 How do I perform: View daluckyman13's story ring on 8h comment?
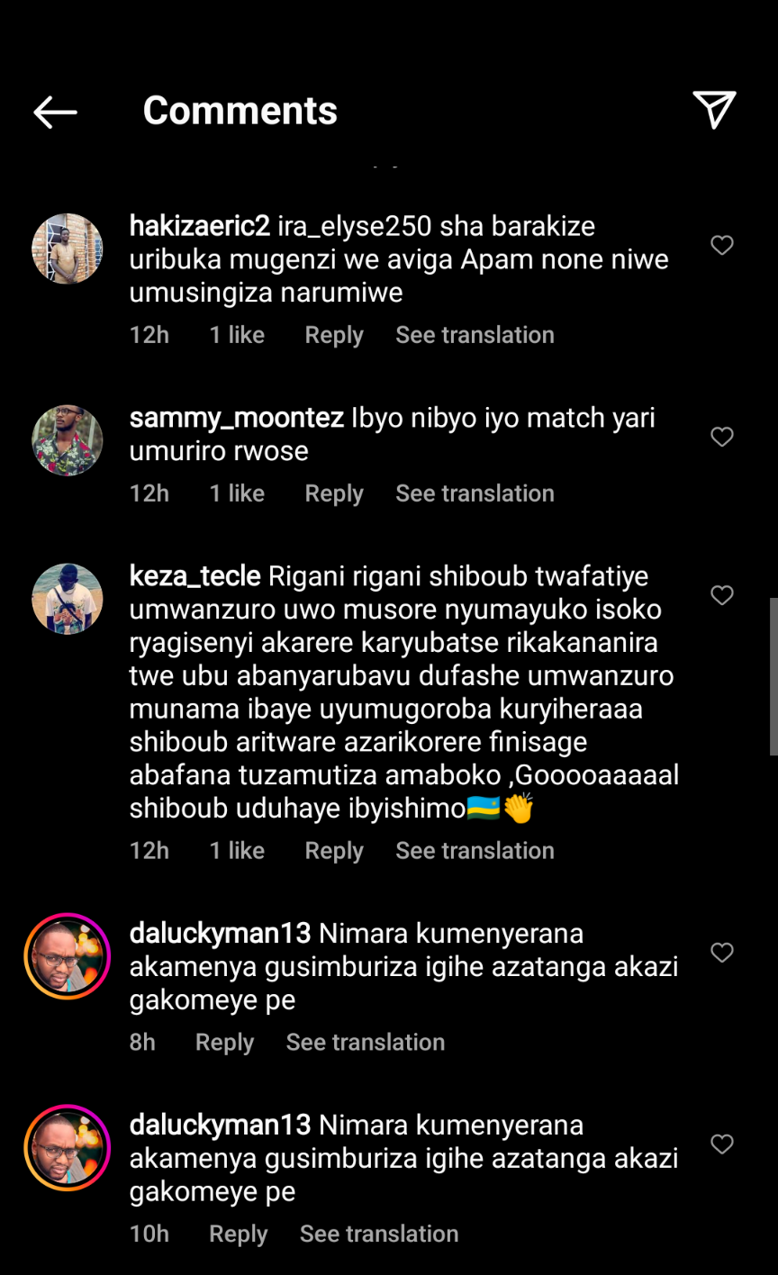(x=68, y=956)
